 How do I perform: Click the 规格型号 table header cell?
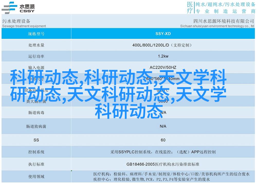[x=36, y=34]
